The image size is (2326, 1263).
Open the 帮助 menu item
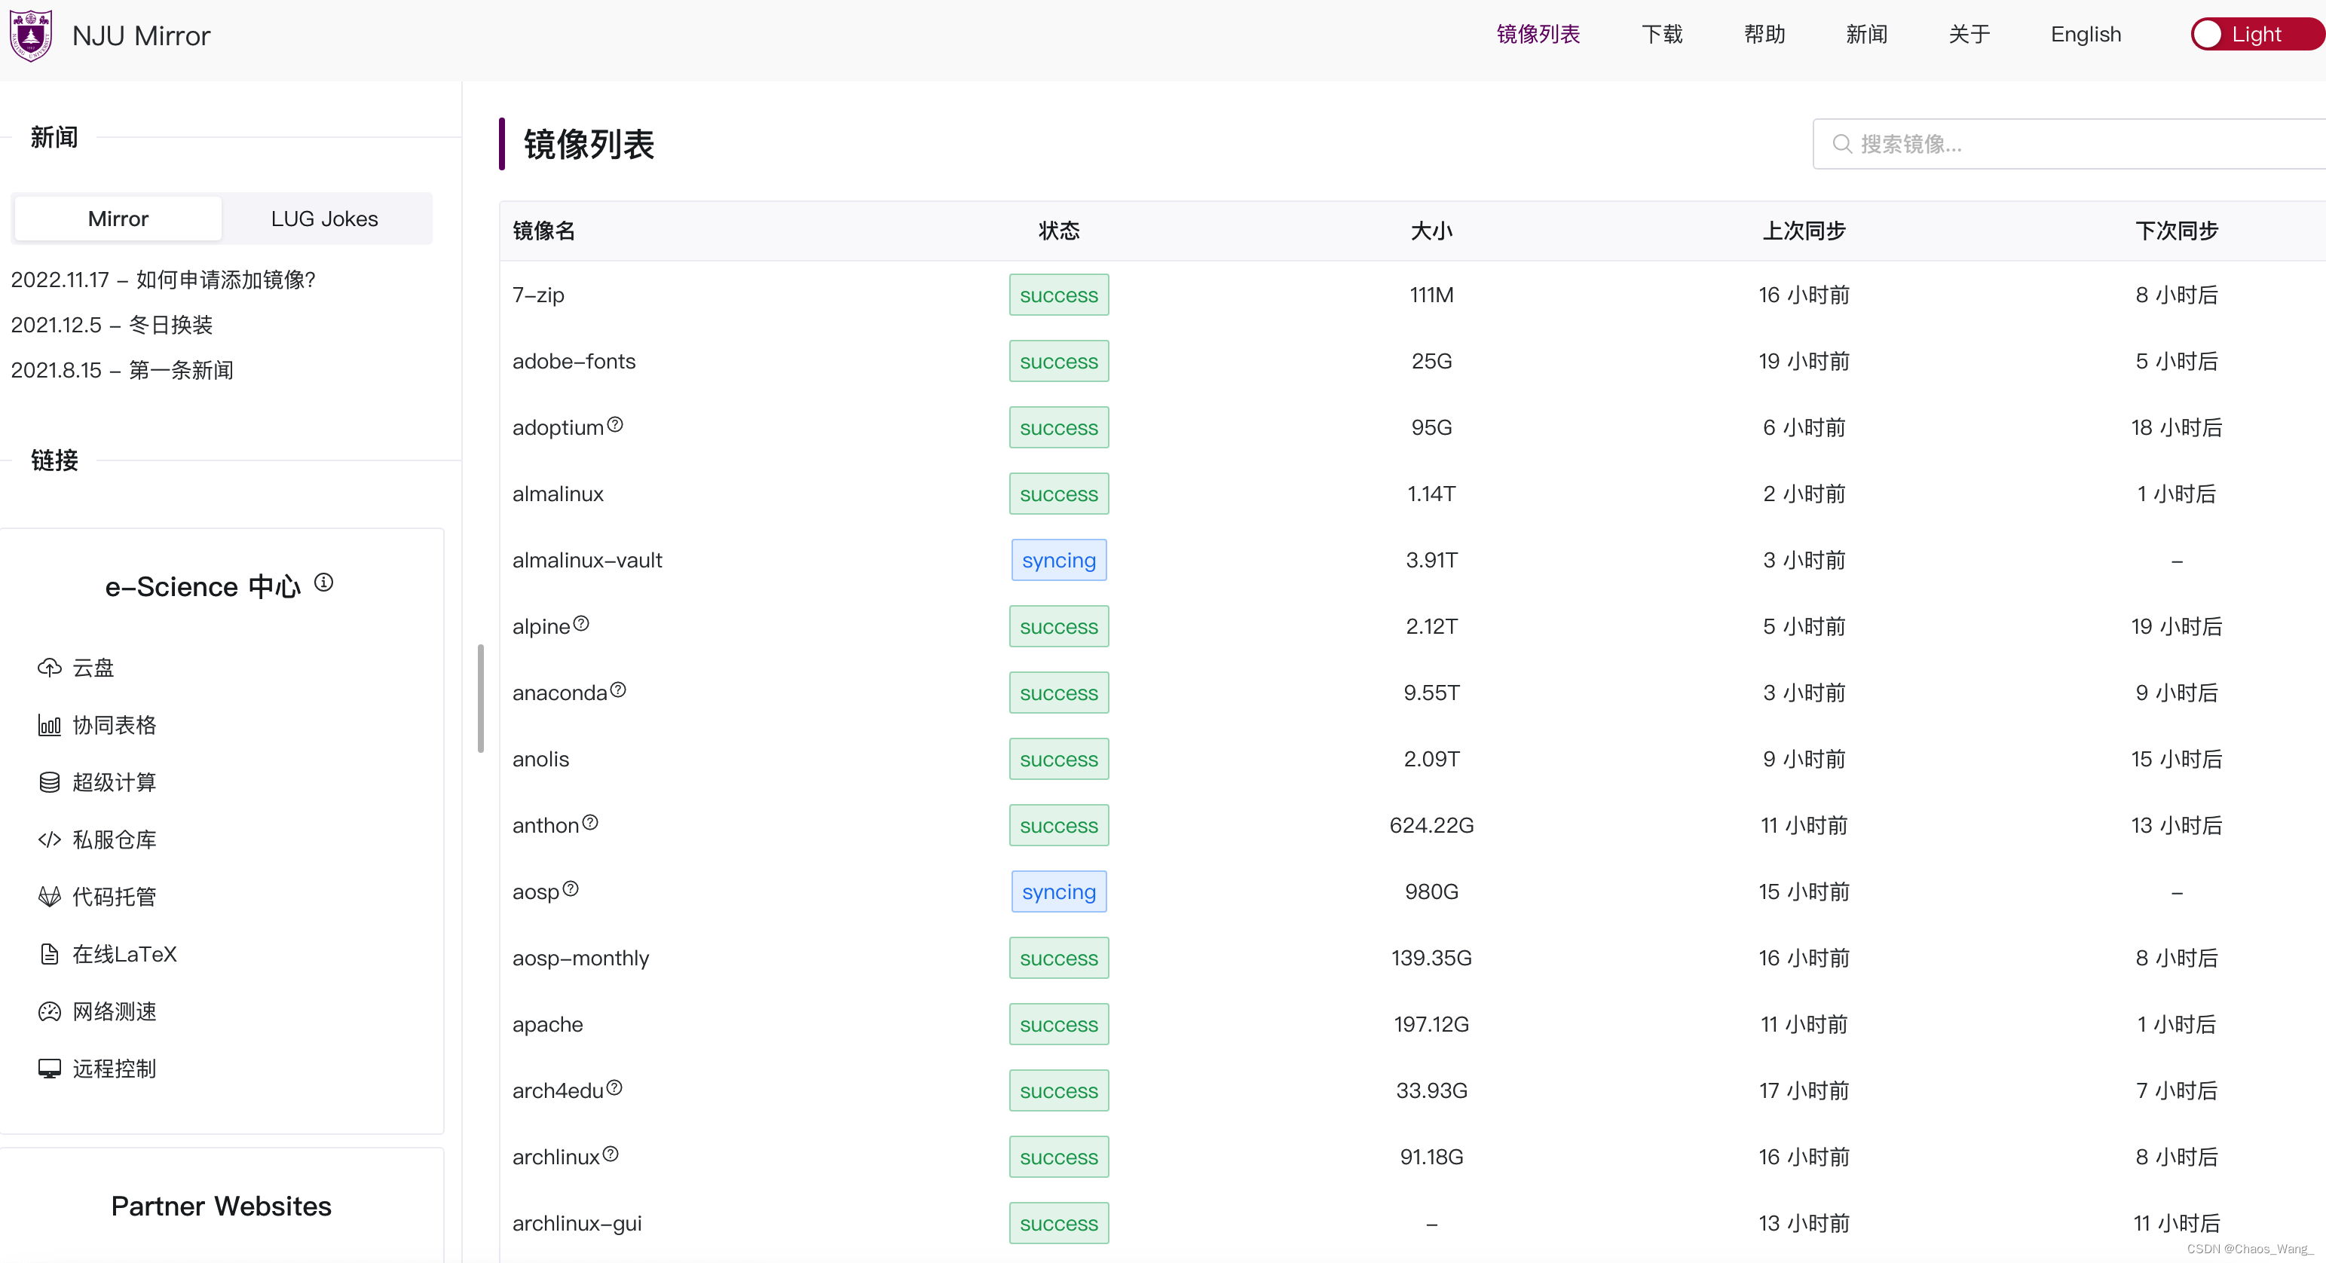pyautogui.click(x=1764, y=35)
